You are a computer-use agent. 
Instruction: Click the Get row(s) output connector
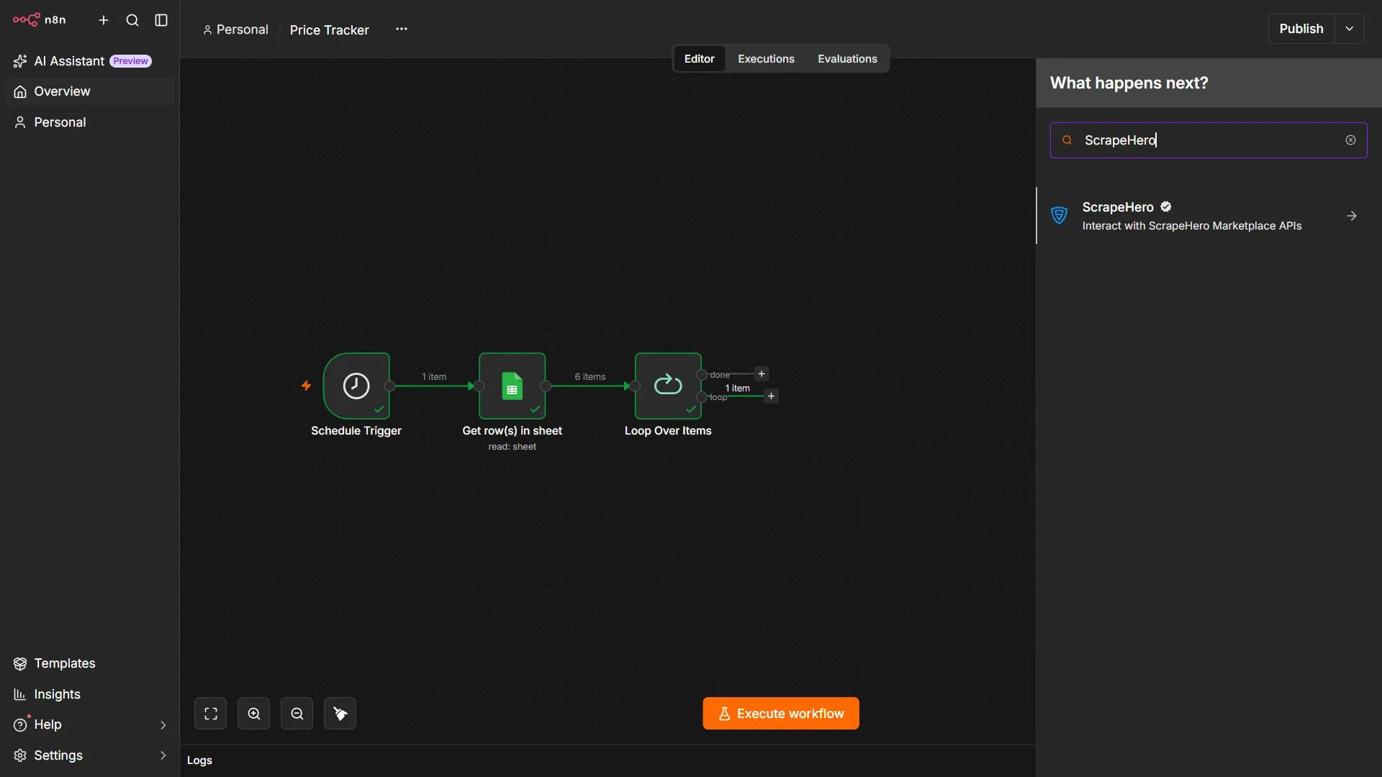point(546,386)
